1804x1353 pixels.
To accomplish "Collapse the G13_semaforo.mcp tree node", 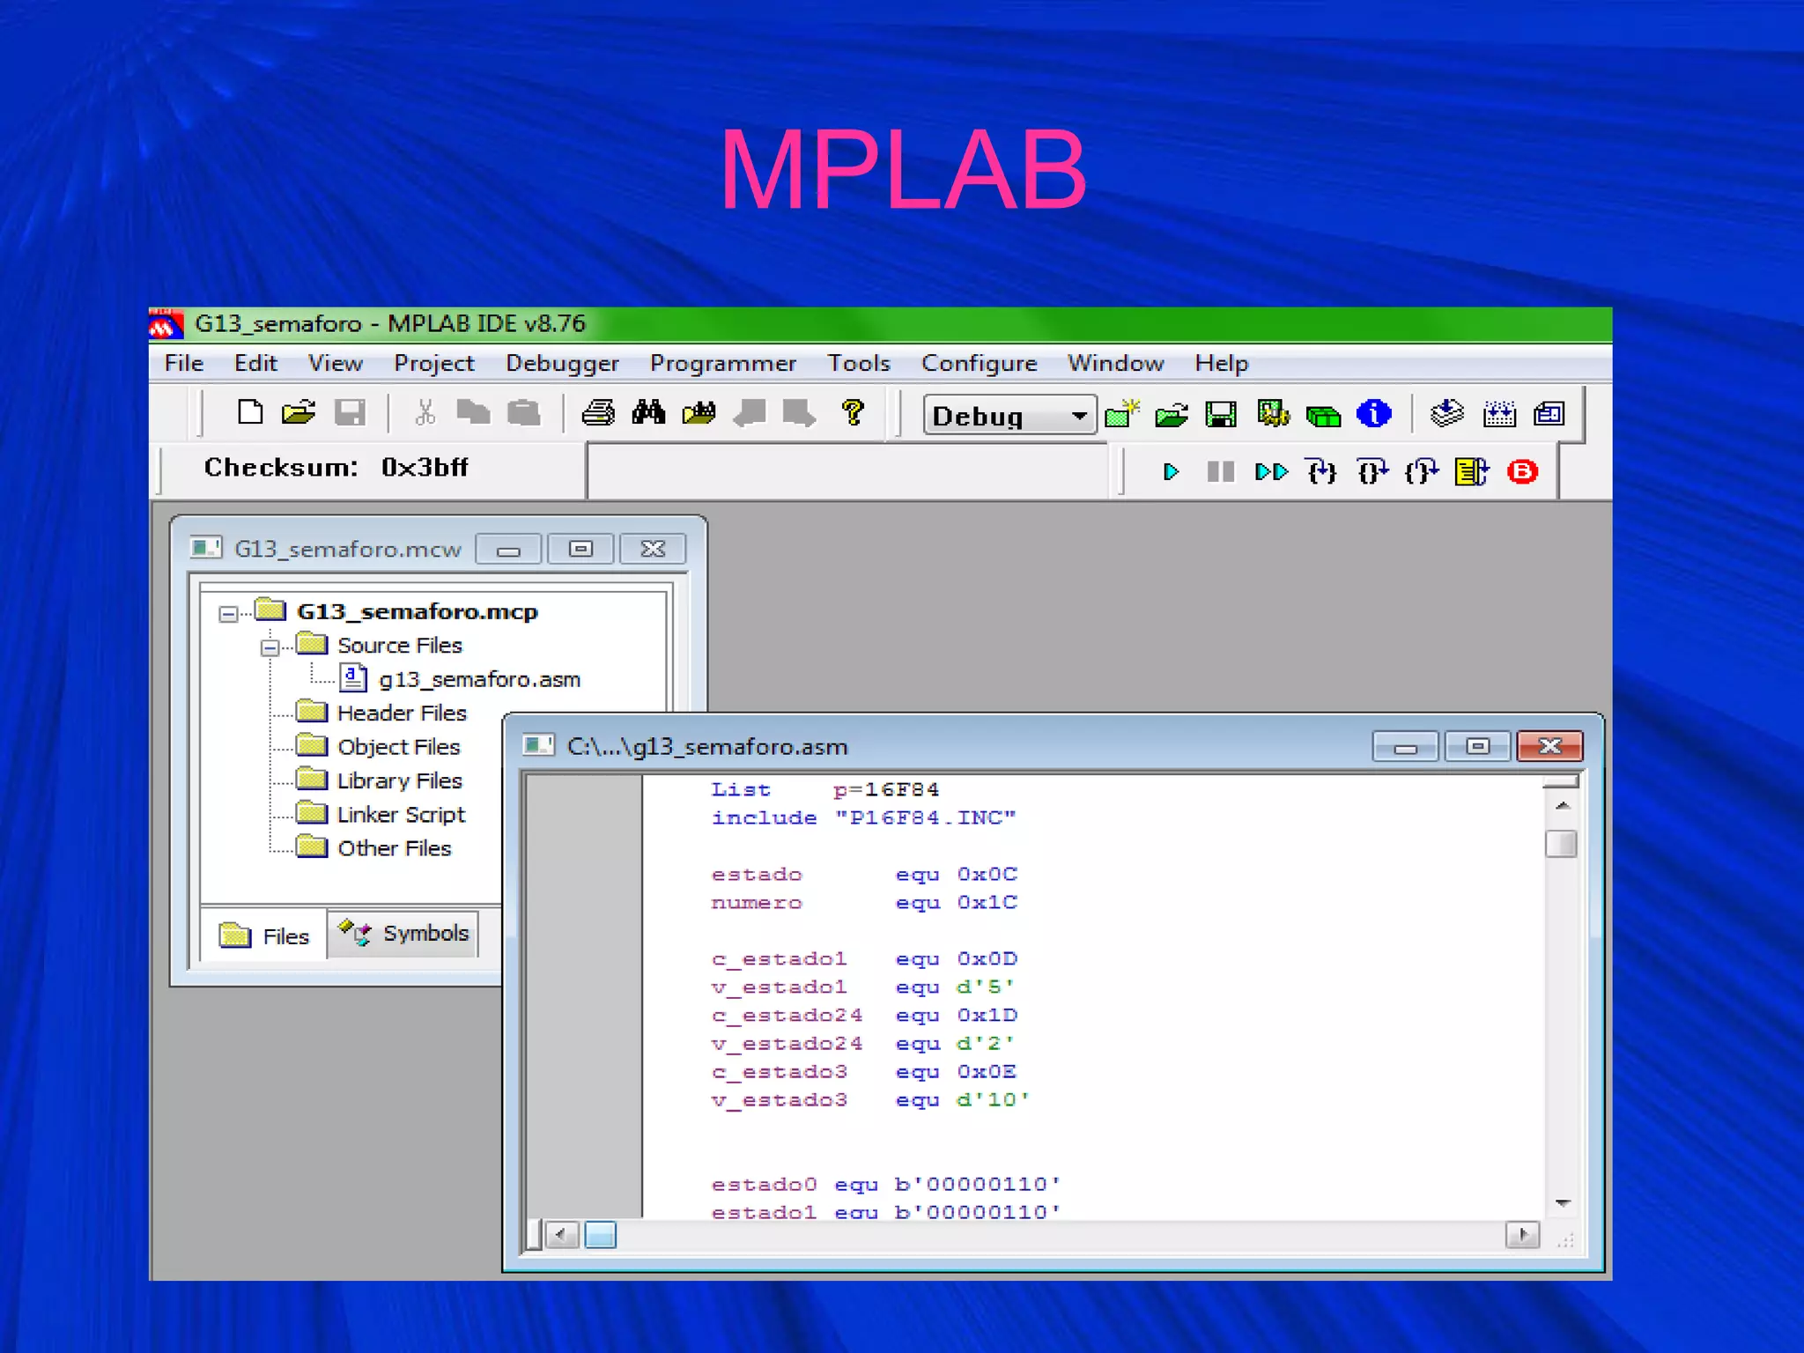I will [x=228, y=614].
